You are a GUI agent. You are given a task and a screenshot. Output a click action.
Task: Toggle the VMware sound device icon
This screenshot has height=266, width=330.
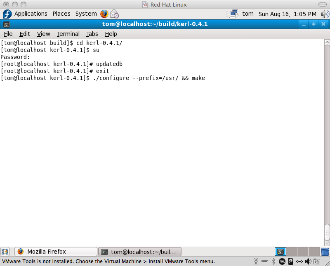pyautogui.click(x=308, y=261)
